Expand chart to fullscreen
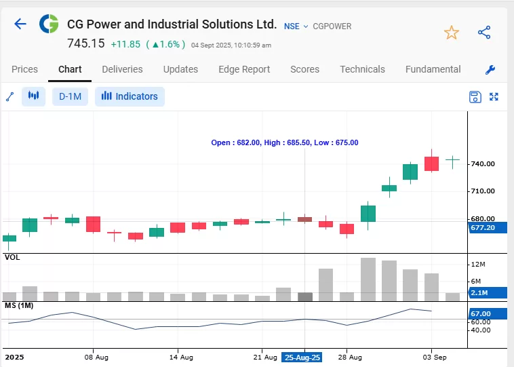Image resolution: width=514 pixels, height=367 pixels. [x=494, y=97]
